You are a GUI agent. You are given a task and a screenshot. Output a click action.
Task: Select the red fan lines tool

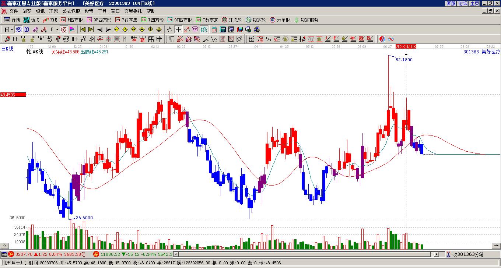(x=181, y=39)
